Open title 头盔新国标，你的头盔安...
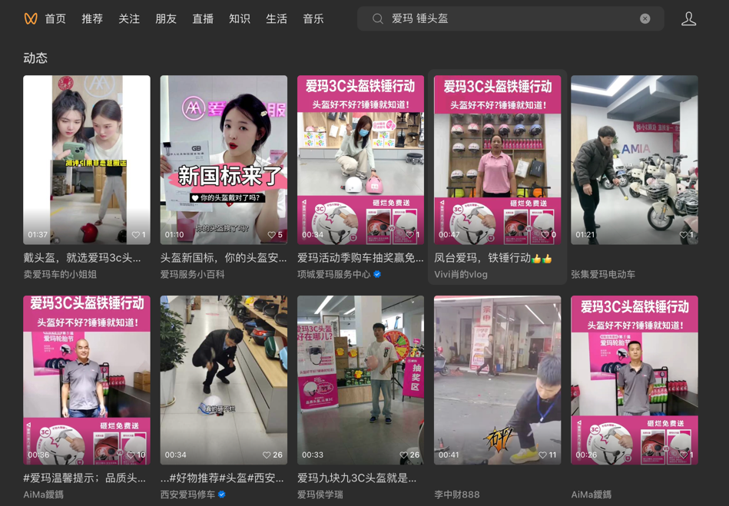 coord(224,258)
